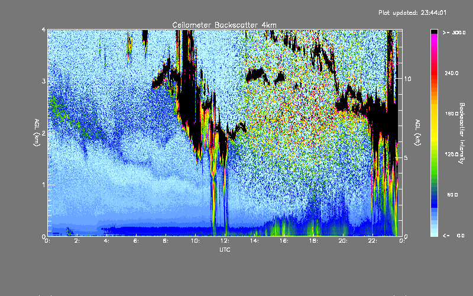Click the "<= 0.0" colorbar value
The height and width of the screenshot is (296, 473).
coord(453,236)
